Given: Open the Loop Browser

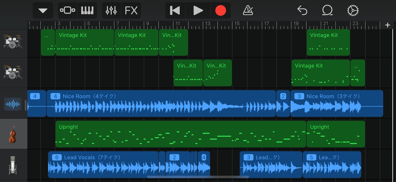Looking at the screenshot, I should [327, 11].
